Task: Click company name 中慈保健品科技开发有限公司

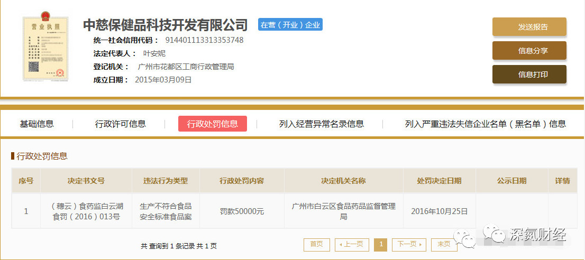Action: point(165,25)
